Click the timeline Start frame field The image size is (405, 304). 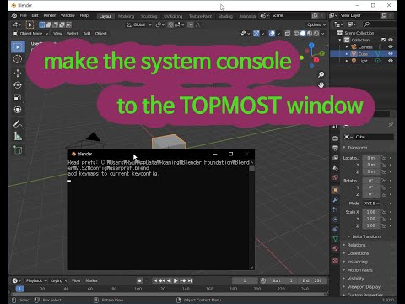[283, 280]
